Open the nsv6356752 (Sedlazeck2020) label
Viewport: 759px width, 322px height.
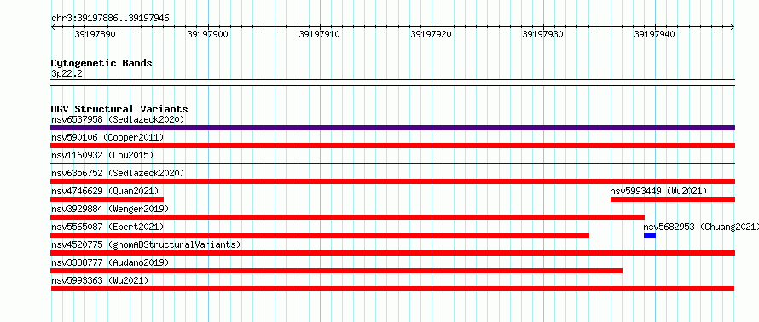pos(118,173)
